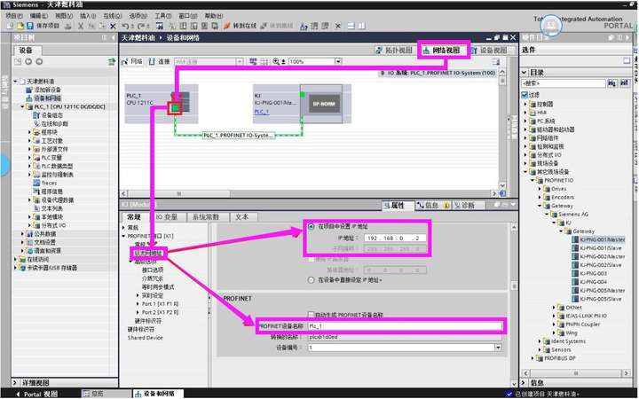Open the Project (项目) menu
Viewport: 639px width, 399px height.
pos(13,16)
